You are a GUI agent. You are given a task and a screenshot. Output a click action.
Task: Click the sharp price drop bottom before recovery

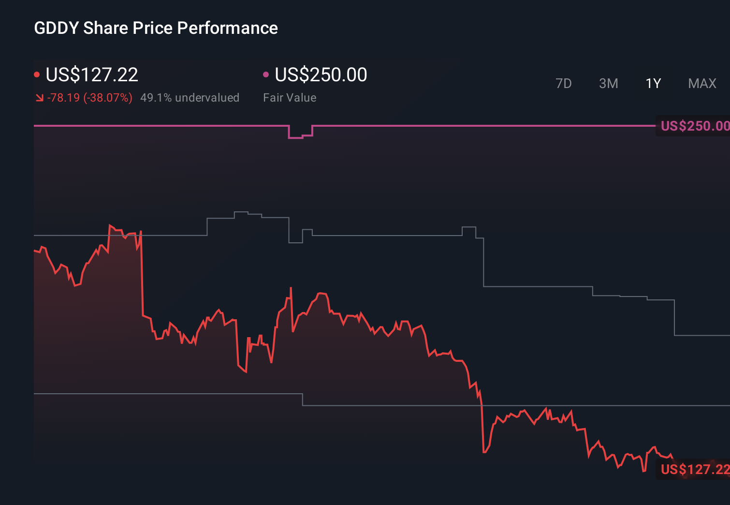(x=484, y=452)
